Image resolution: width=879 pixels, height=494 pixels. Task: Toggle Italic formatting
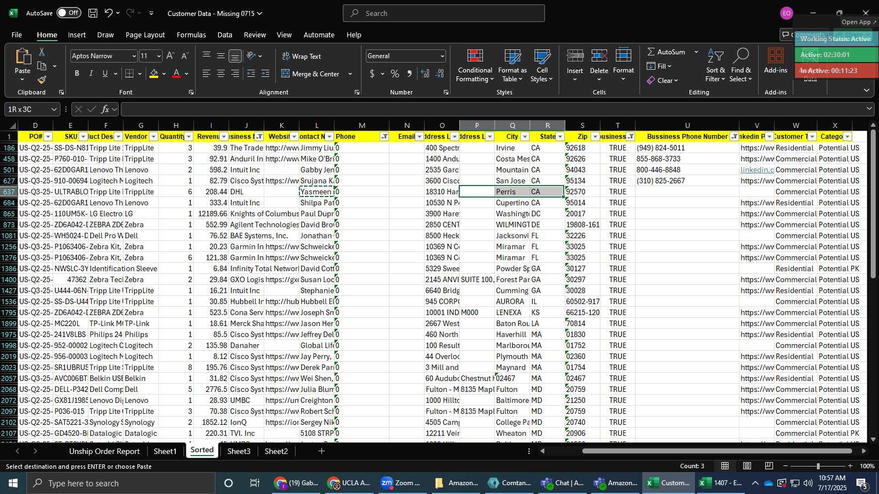coord(91,74)
